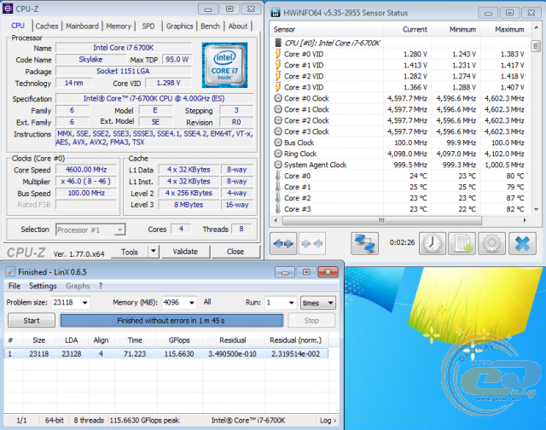Open HWiNFO network remote monitors icon
546x430 pixels.
pyautogui.click(x=364, y=243)
